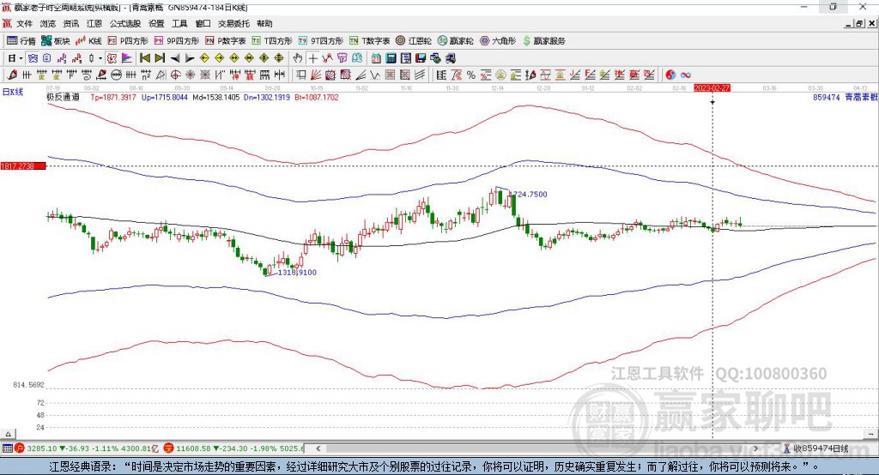Launch the 江恩轮 Gann wheel
This screenshot has height=475, width=879.
coord(414,40)
